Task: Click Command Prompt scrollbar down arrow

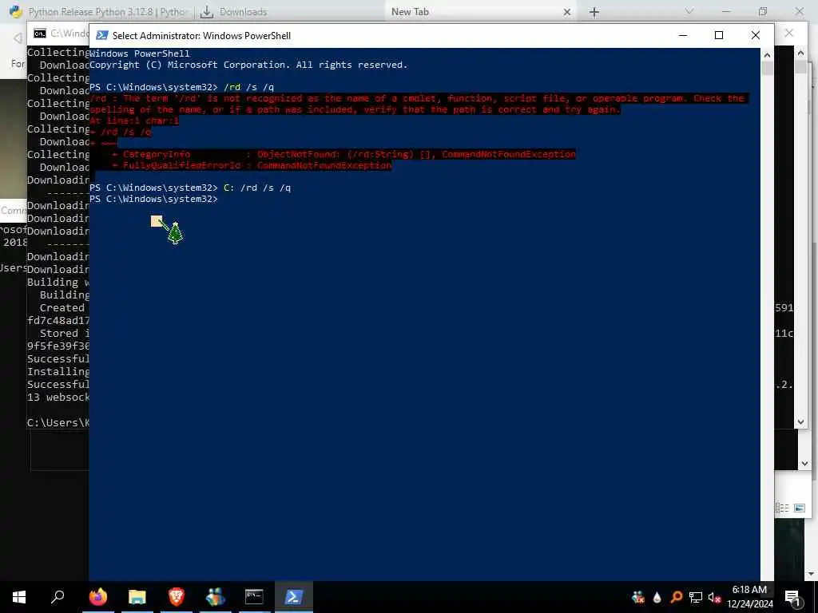Action: [x=800, y=421]
